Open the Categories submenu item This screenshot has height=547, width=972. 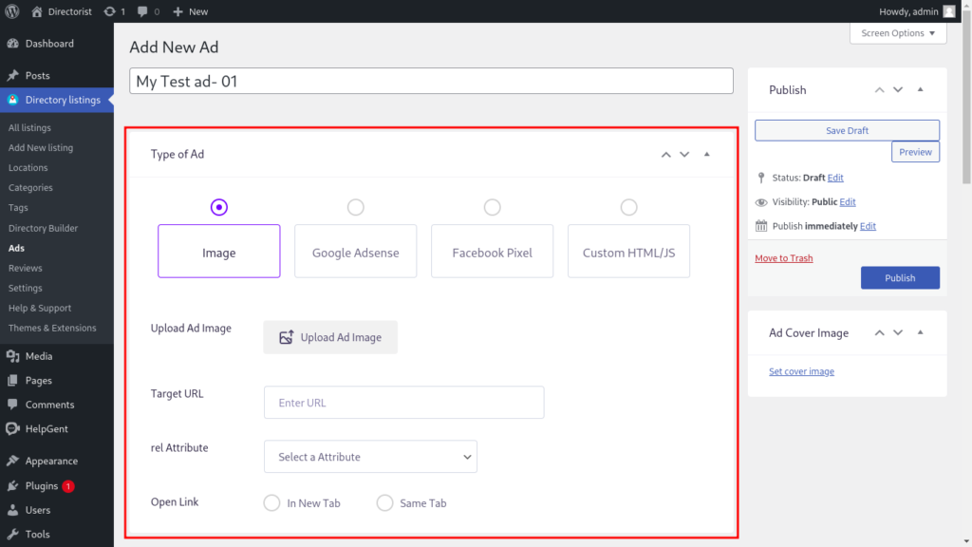pos(30,188)
